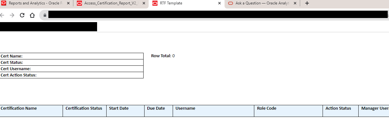Close the Ask a Question tab
Viewport: 389px width, 134px height.
(x=295, y=3)
